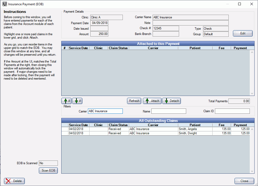Refresh the outstanding claims list
258x186 pixels.
click(x=134, y=101)
